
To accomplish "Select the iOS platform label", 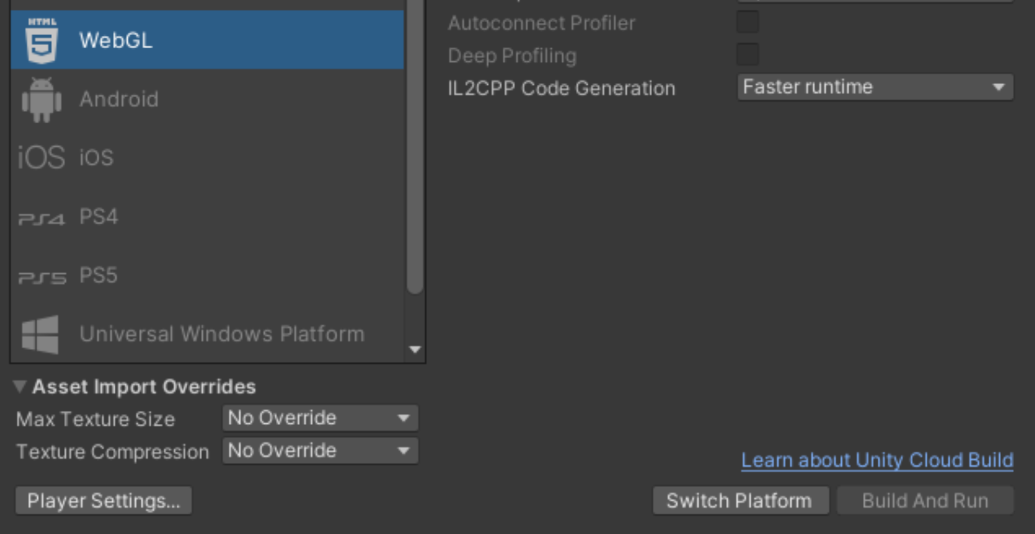I will (x=96, y=157).
